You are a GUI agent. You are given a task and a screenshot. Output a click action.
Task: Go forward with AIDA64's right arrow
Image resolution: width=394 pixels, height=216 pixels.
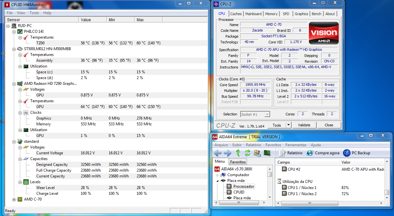coord(227,153)
